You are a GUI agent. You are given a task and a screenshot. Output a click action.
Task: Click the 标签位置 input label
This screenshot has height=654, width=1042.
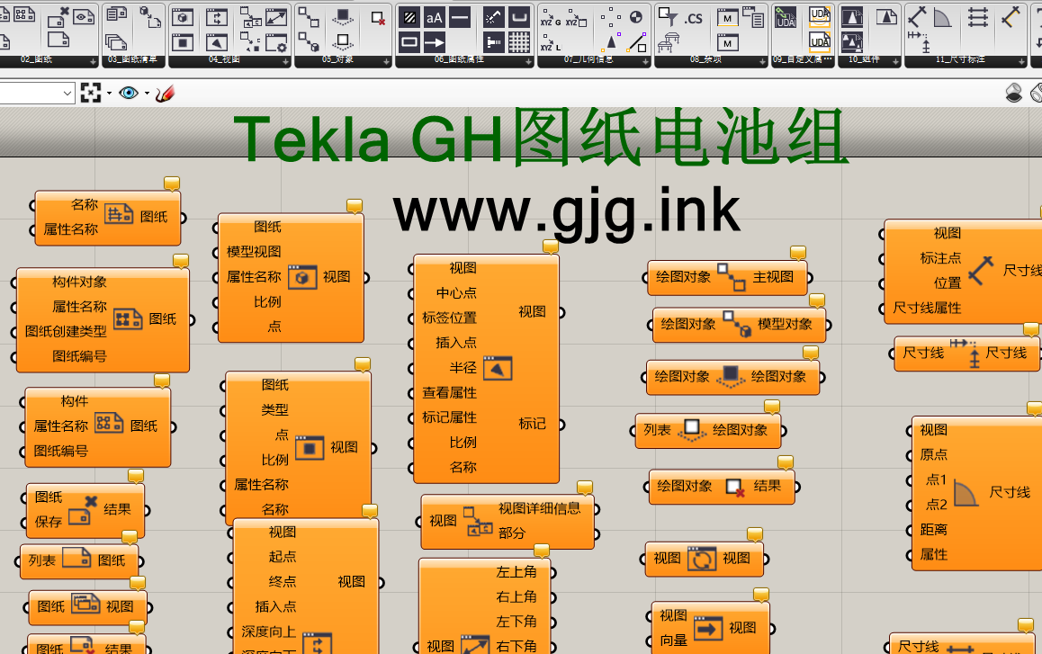449,318
